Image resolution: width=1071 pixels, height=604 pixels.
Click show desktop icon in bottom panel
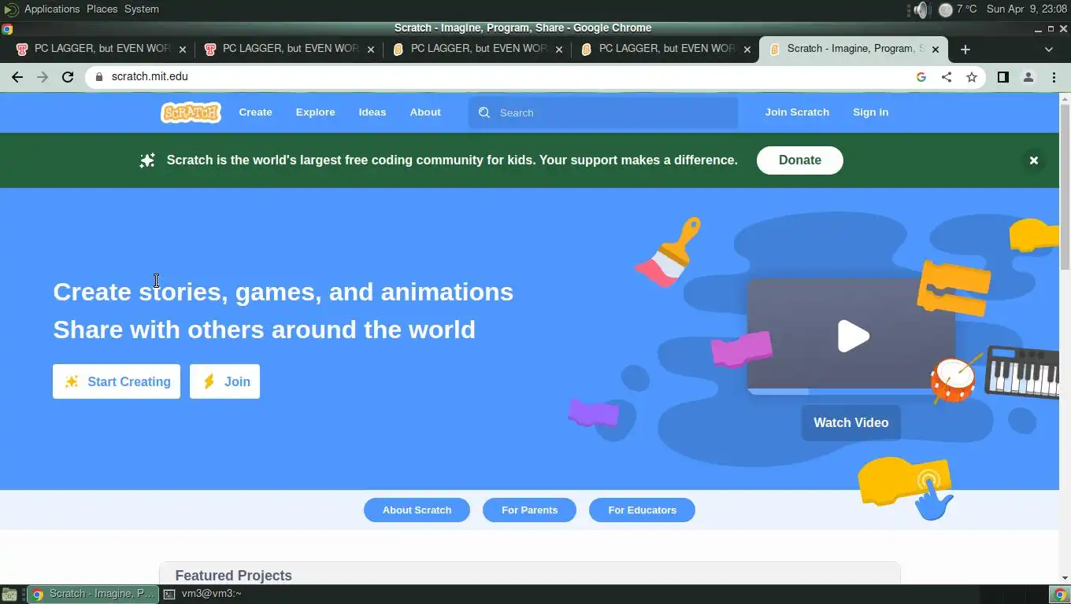9,595
